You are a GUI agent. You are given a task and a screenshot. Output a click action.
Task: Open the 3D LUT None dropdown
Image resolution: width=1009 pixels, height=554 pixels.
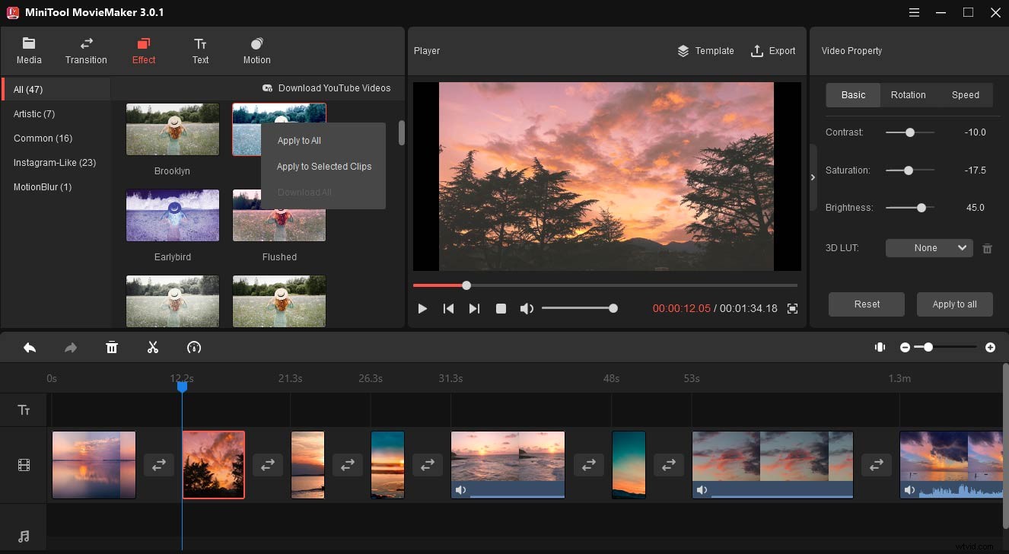point(928,247)
